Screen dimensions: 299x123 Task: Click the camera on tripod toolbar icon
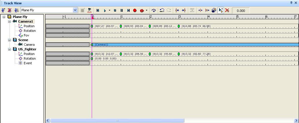[89, 10]
